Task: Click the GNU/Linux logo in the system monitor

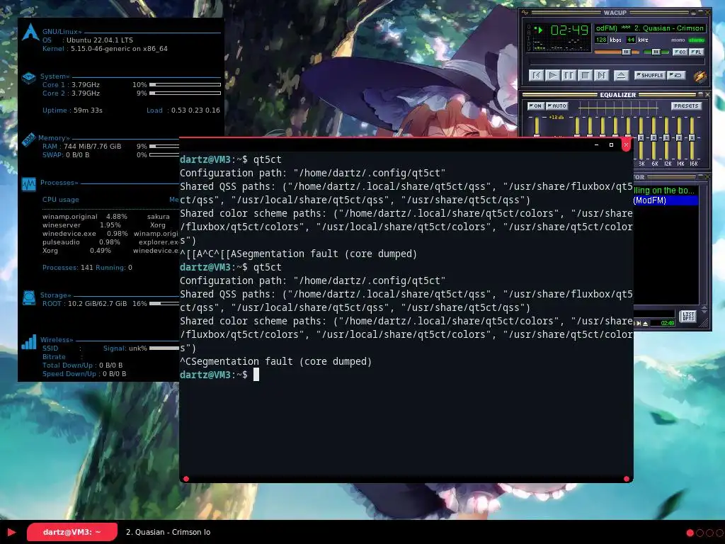Action: [30, 31]
